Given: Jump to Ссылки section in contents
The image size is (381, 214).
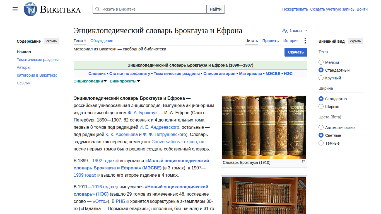Looking at the screenshot, I should 24,83.
